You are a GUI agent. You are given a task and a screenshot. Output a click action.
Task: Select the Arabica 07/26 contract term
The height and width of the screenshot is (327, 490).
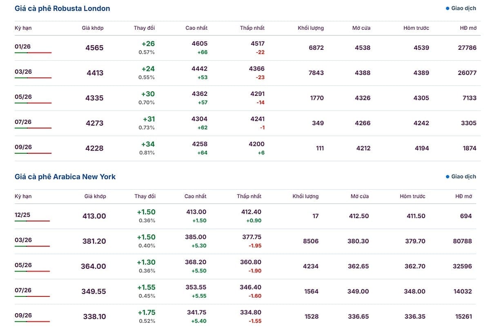point(23,290)
